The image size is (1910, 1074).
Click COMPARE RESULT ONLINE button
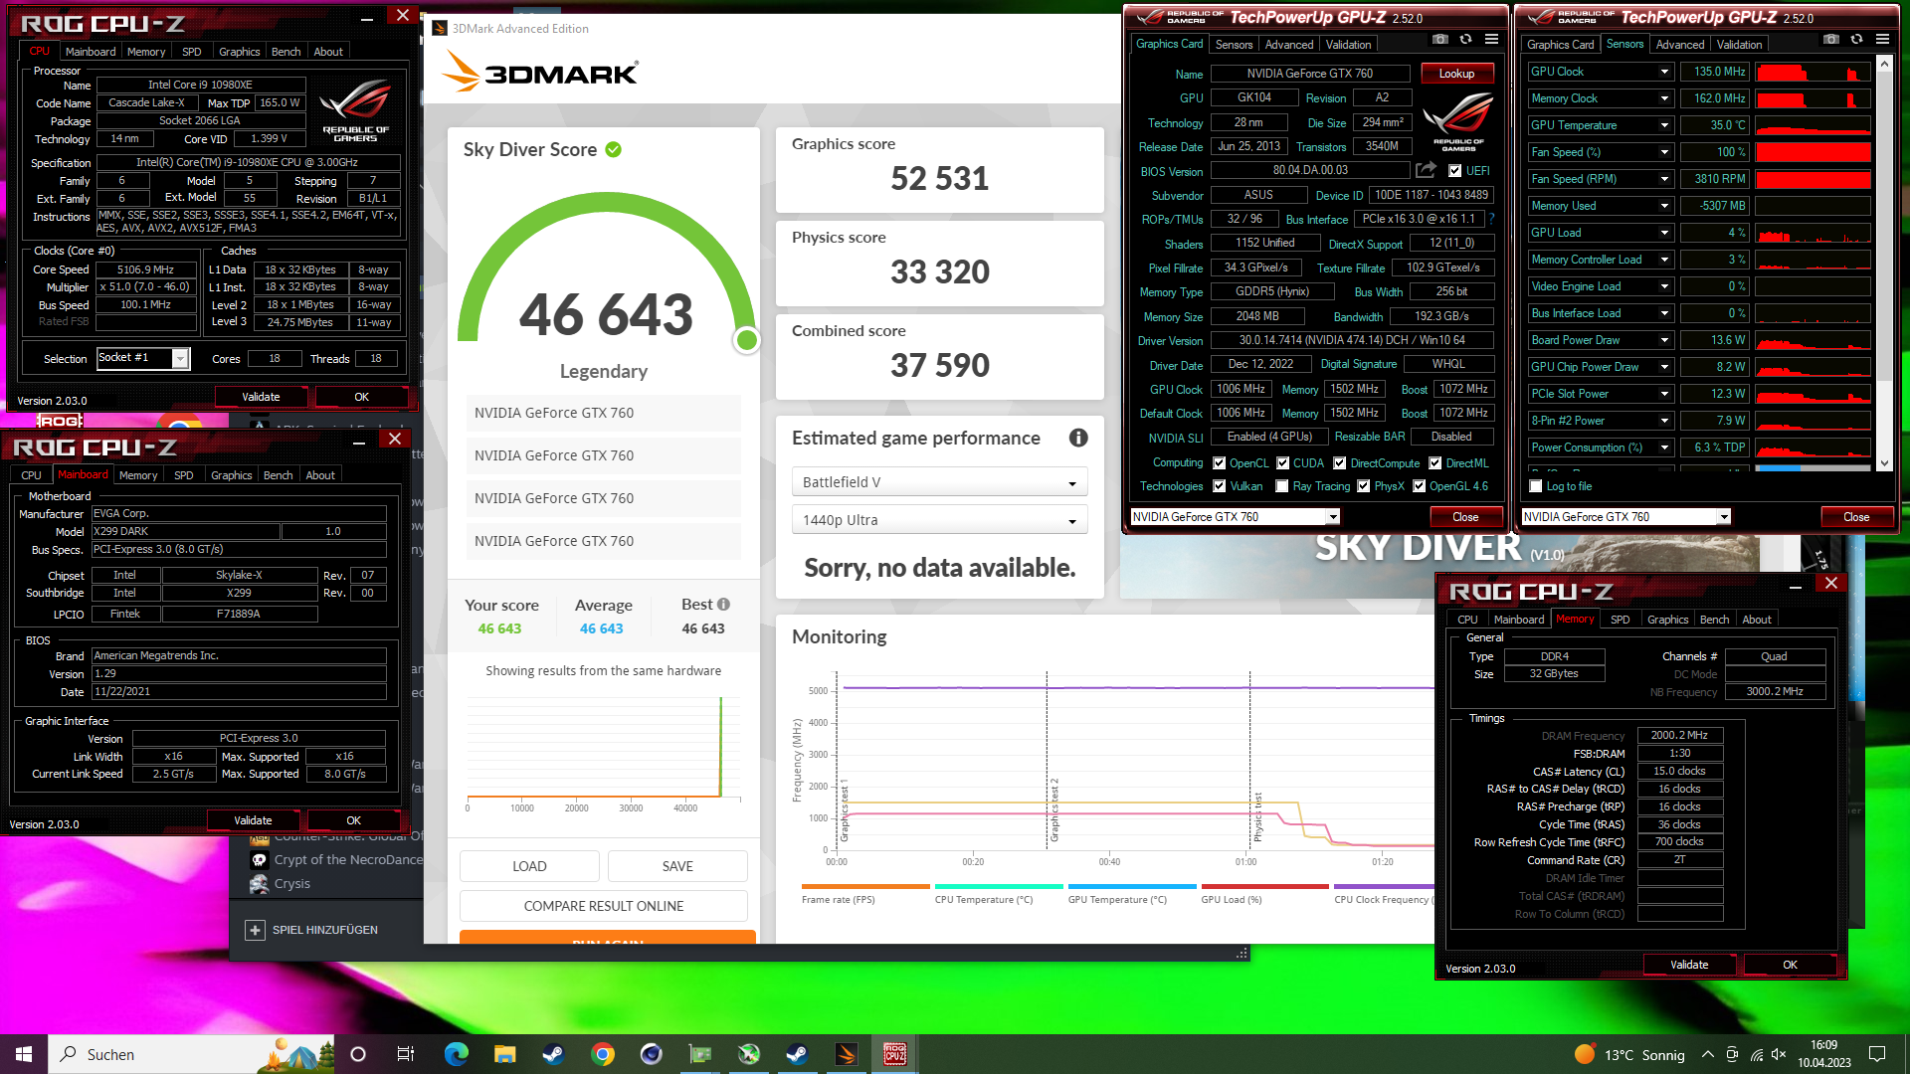tap(604, 906)
